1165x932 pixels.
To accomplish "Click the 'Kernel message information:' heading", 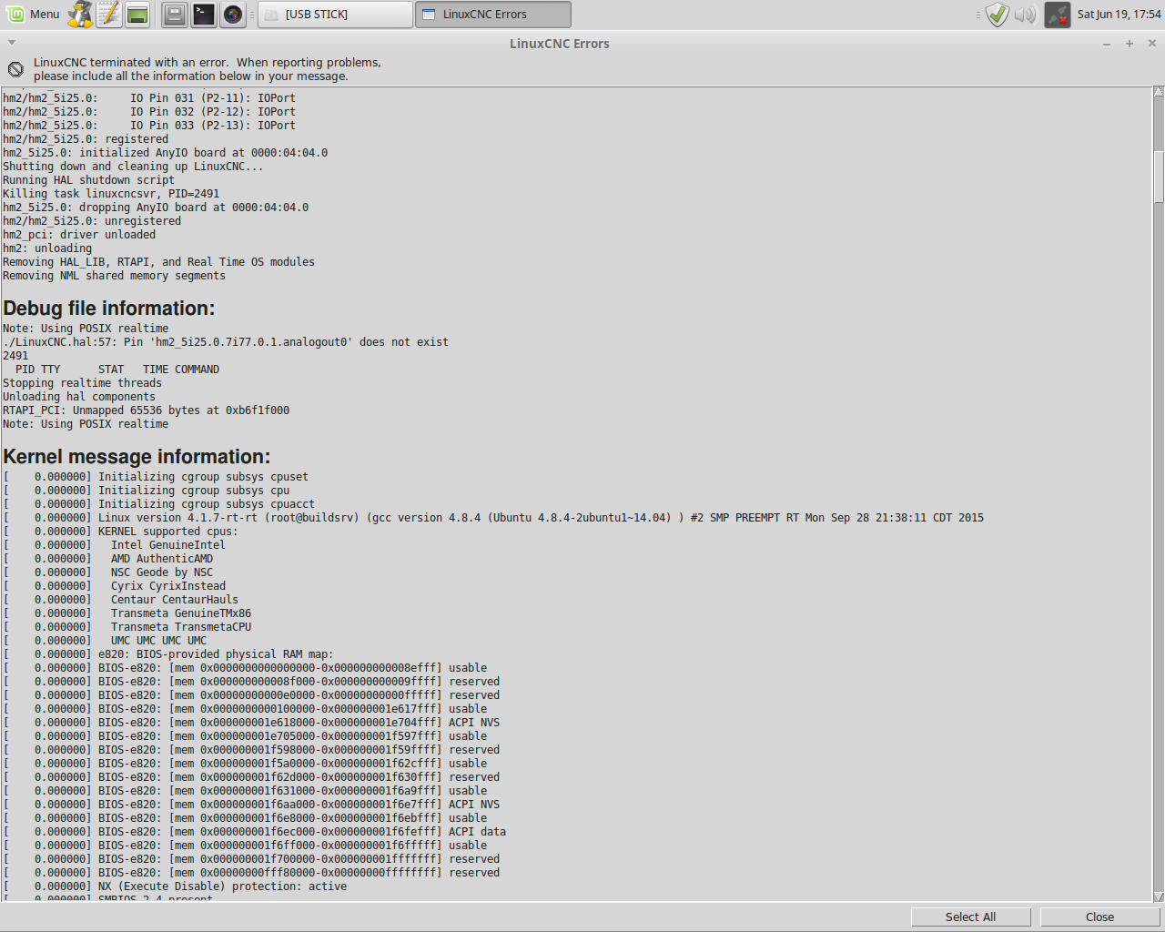I will coord(137,457).
